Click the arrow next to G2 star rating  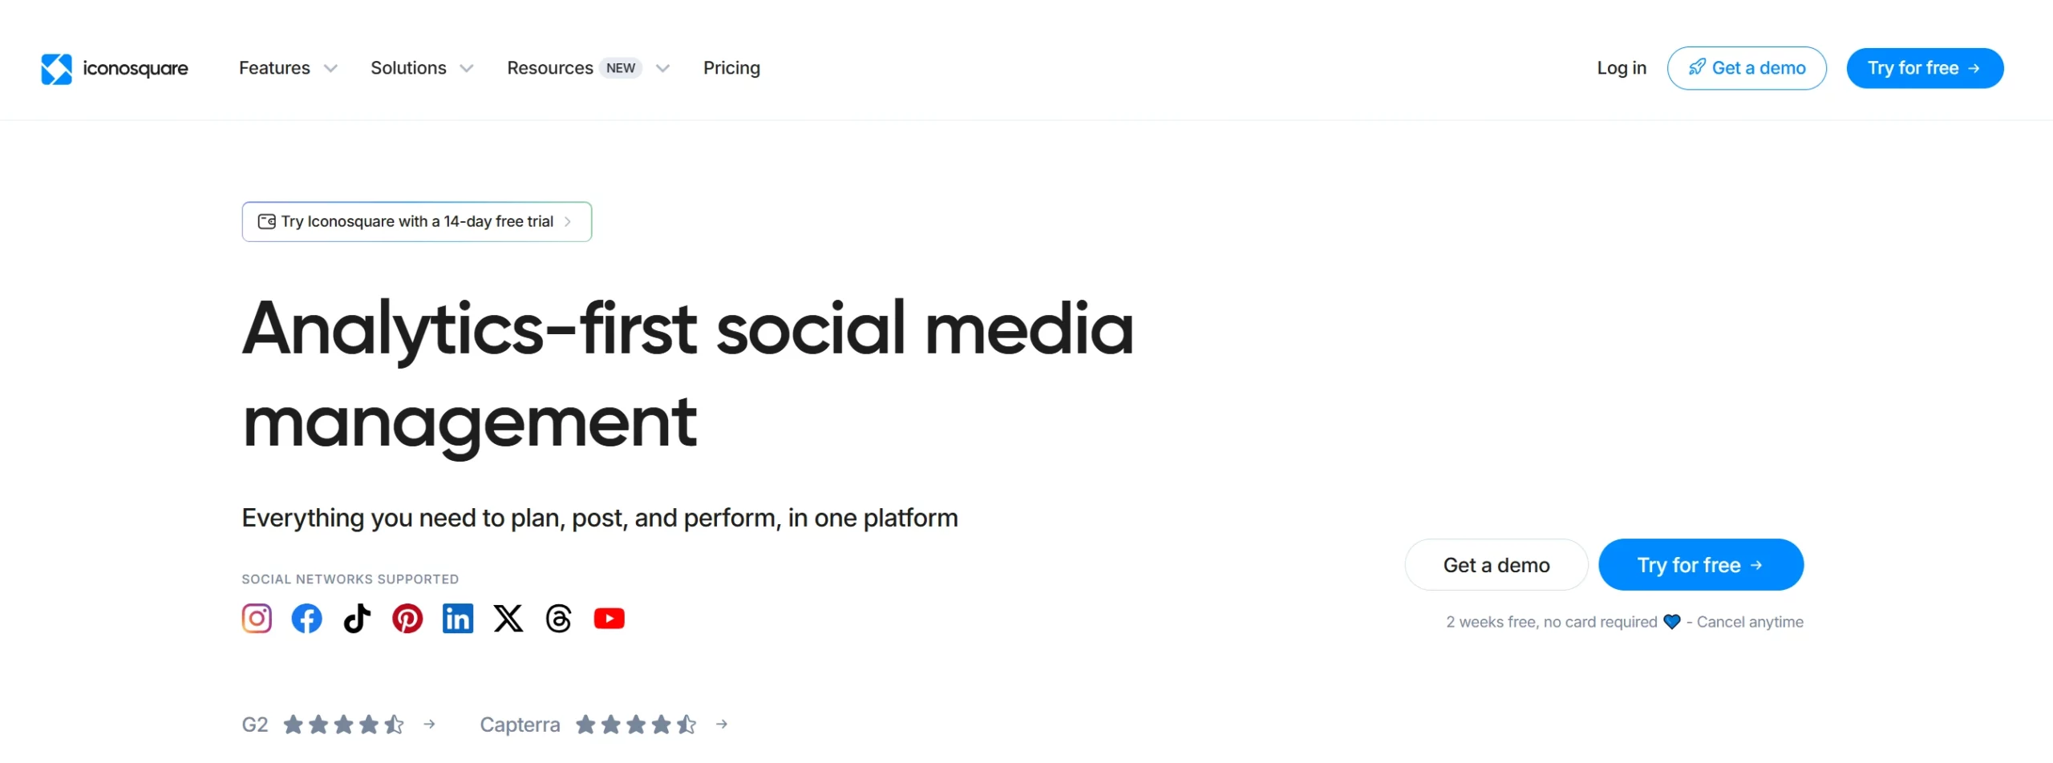(x=430, y=724)
